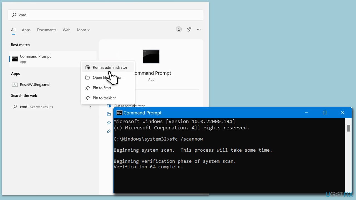Maximize the Command Prompt window
The height and width of the screenshot is (200, 356).
(325, 113)
